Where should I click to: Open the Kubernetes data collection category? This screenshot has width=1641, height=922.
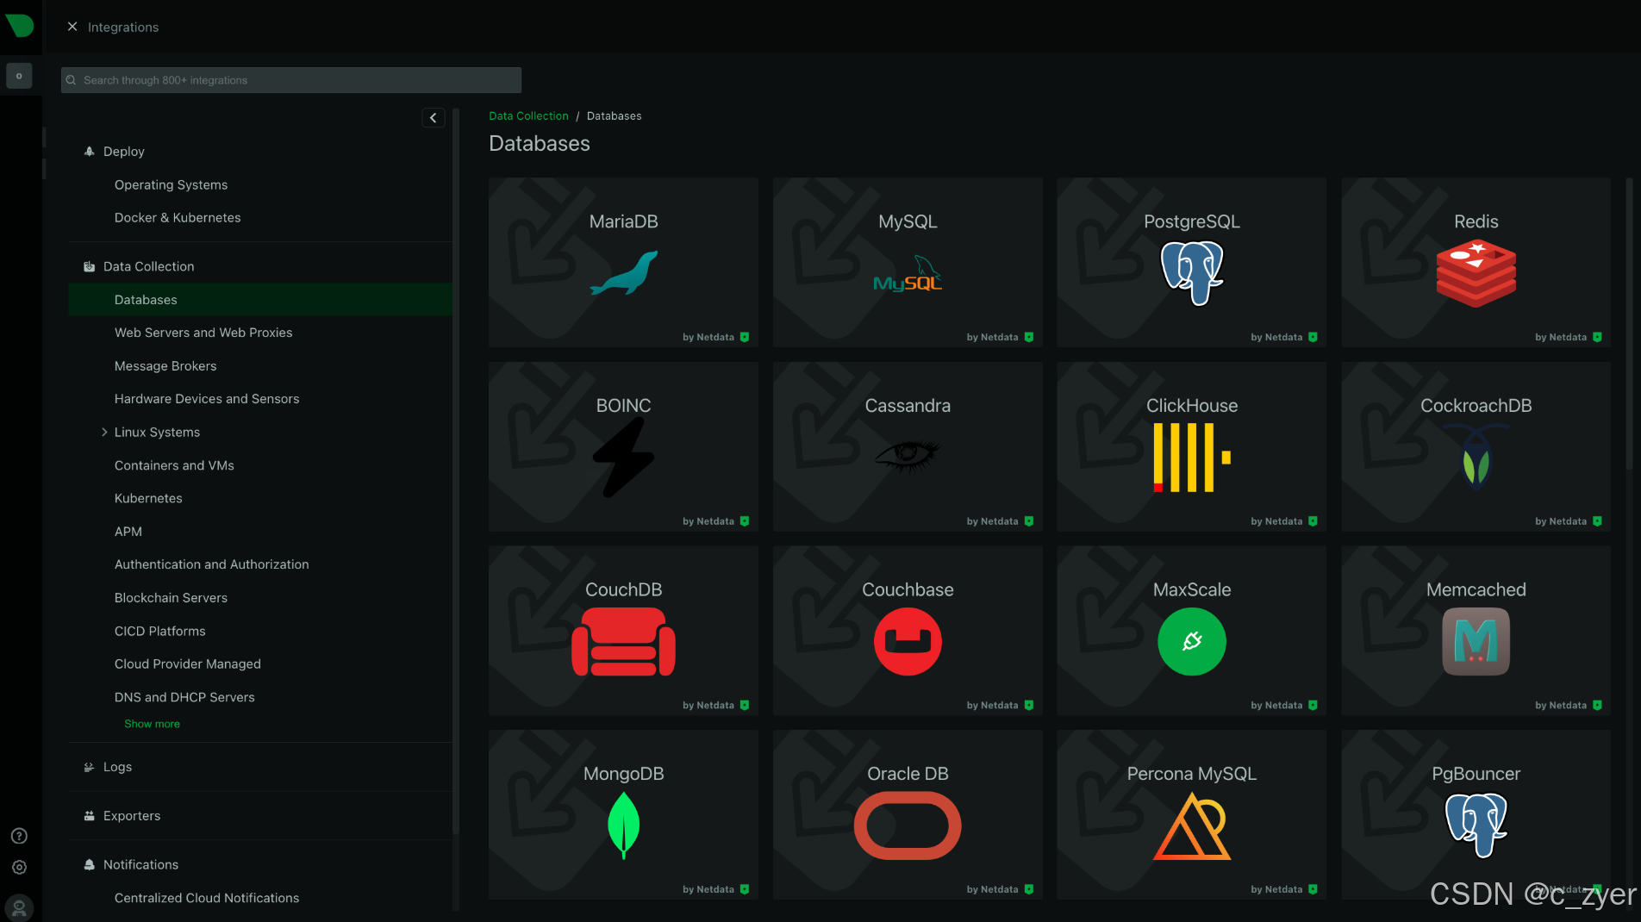click(148, 498)
